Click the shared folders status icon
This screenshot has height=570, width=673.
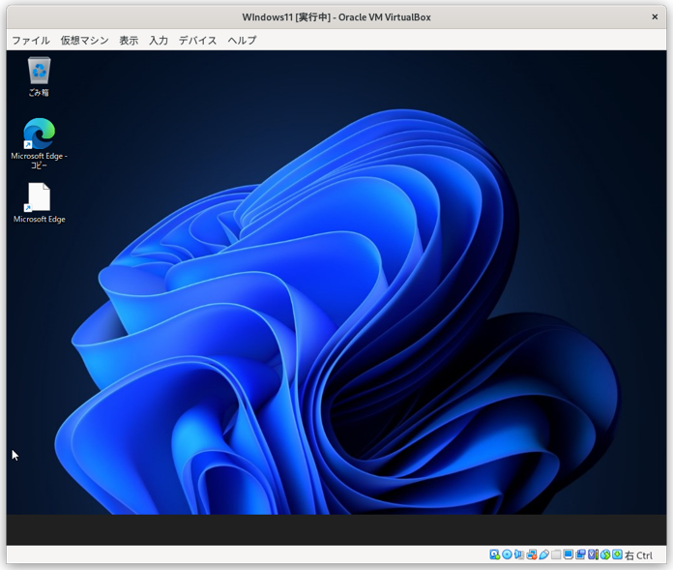coord(556,555)
